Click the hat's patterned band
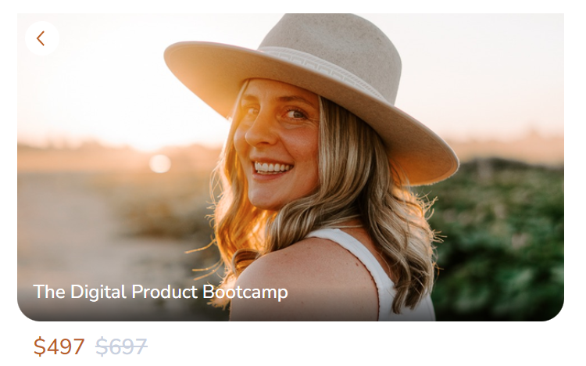Image resolution: width=586 pixels, height=366 pixels. coord(321,67)
